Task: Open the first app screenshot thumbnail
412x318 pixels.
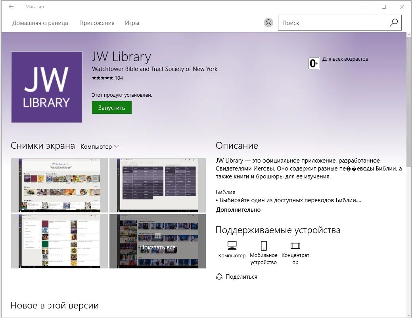Action: click(59, 185)
